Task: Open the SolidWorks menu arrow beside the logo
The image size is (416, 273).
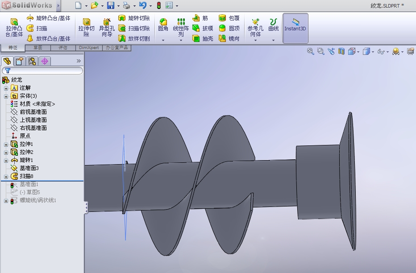Action: tap(58, 5)
